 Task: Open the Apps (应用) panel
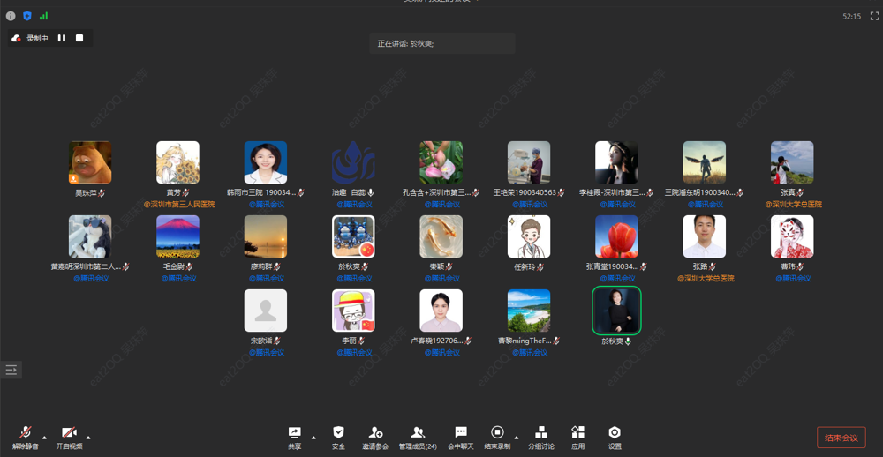pyautogui.click(x=577, y=437)
